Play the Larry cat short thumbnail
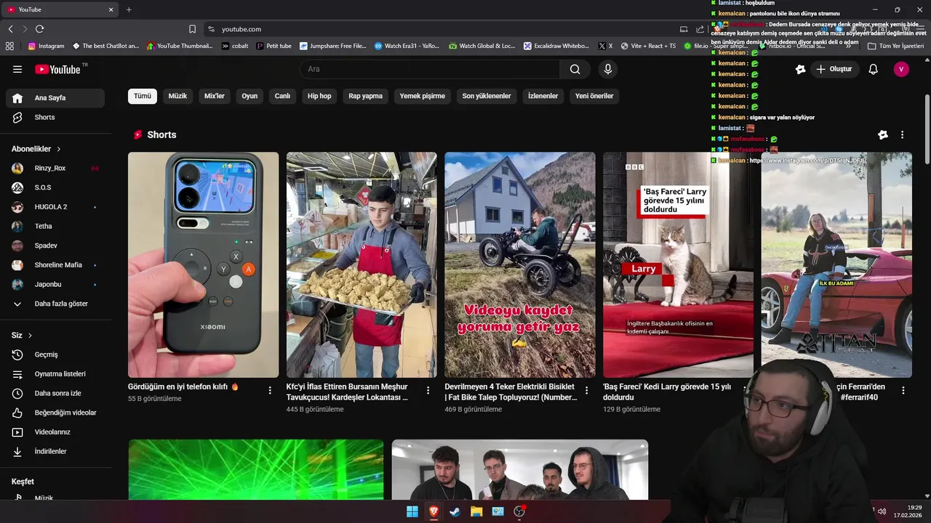Screen dimensions: 931x523 click(x=678, y=264)
